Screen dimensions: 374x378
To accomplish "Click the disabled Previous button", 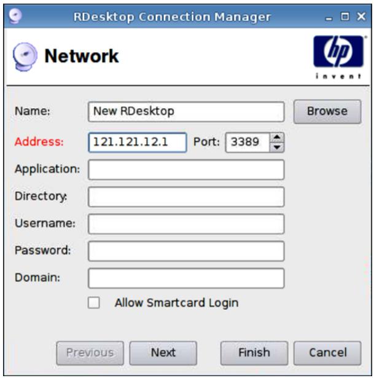I will [x=90, y=353].
